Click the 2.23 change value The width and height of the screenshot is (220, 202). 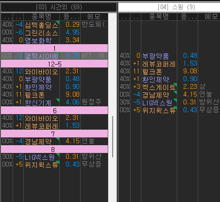tap(190, 87)
